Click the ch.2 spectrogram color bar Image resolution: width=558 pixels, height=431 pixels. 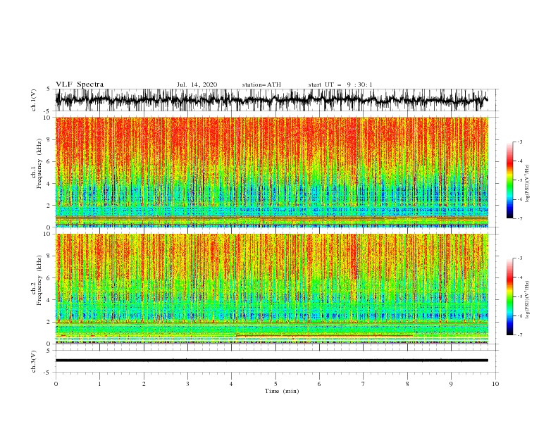(510, 296)
